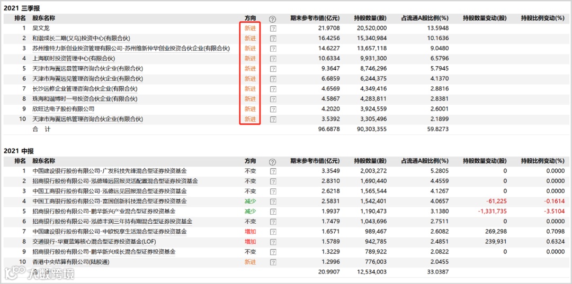Click 持股比例变动(%) header in 三季报 table
Viewport: 572px width, 284px height.
(543, 18)
